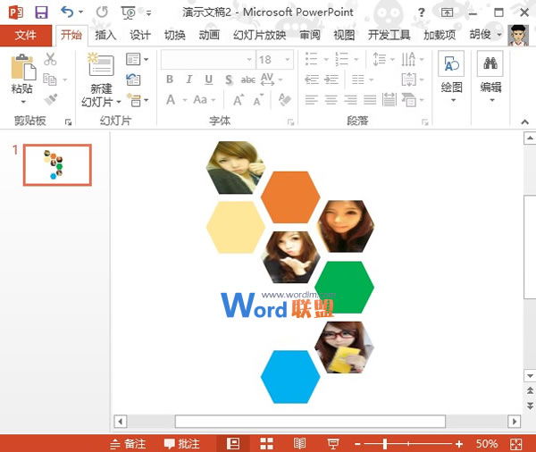Screen dimensions: 536x452
Task: Open the Editing (编辑) binoculars group
Action: point(490,76)
